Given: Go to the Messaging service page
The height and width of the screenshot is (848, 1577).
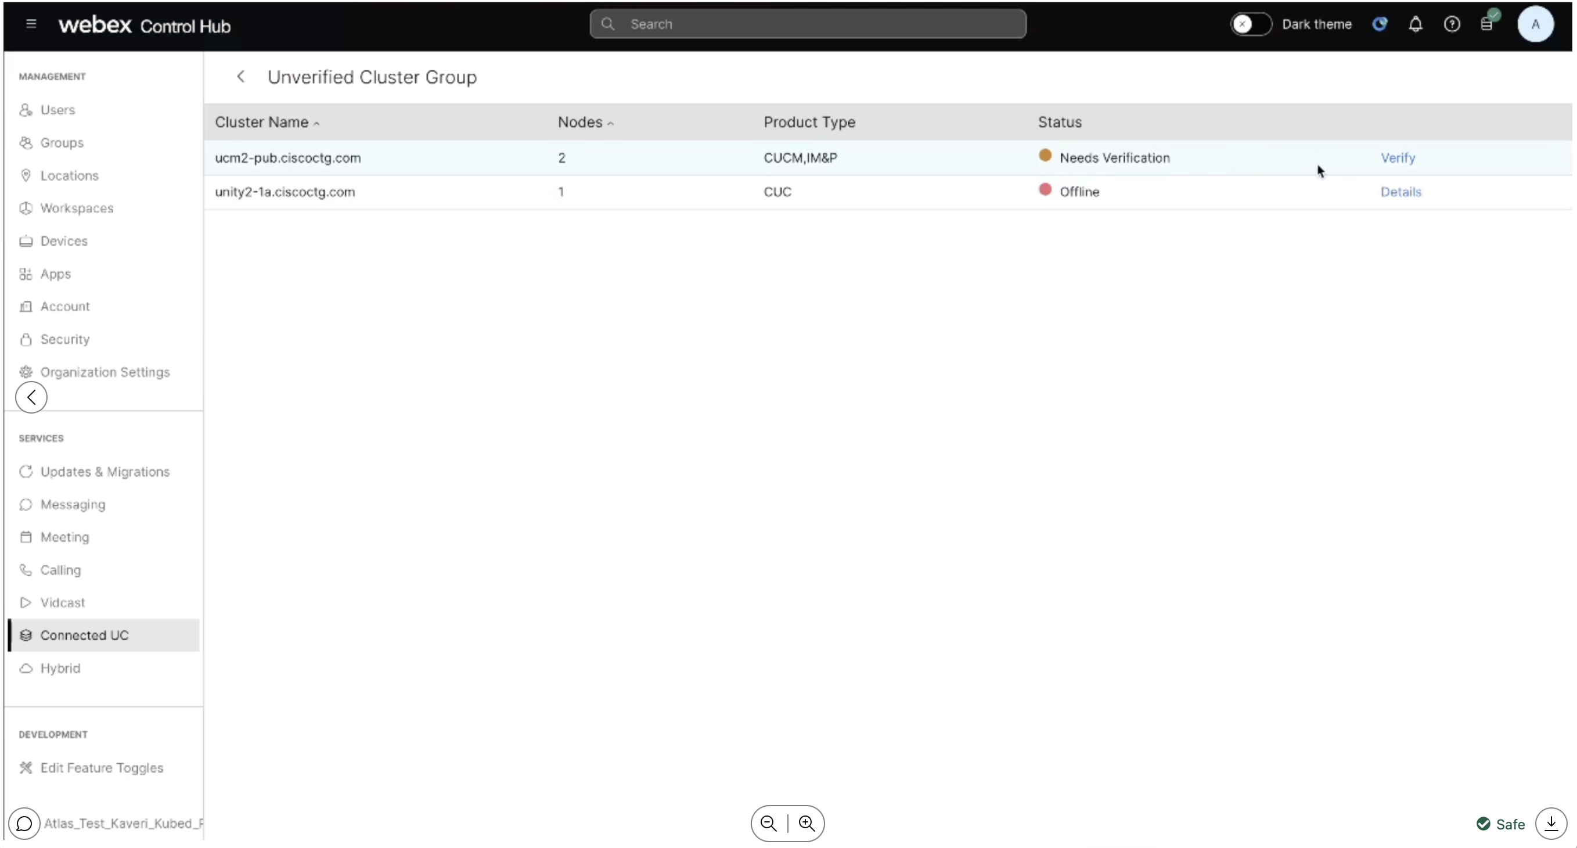Looking at the screenshot, I should (x=73, y=505).
